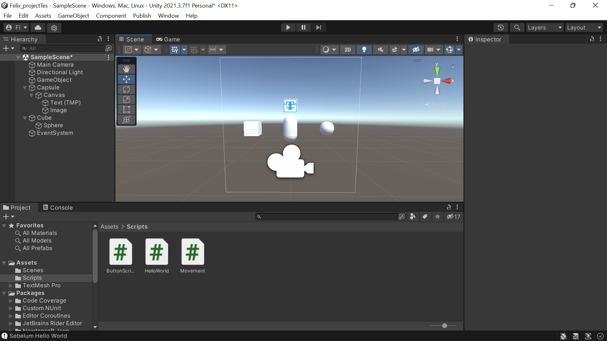The height and width of the screenshot is (341, 607).
Task: Collapse the Capsule hierarchy entry
Action: tap(25, 88)
